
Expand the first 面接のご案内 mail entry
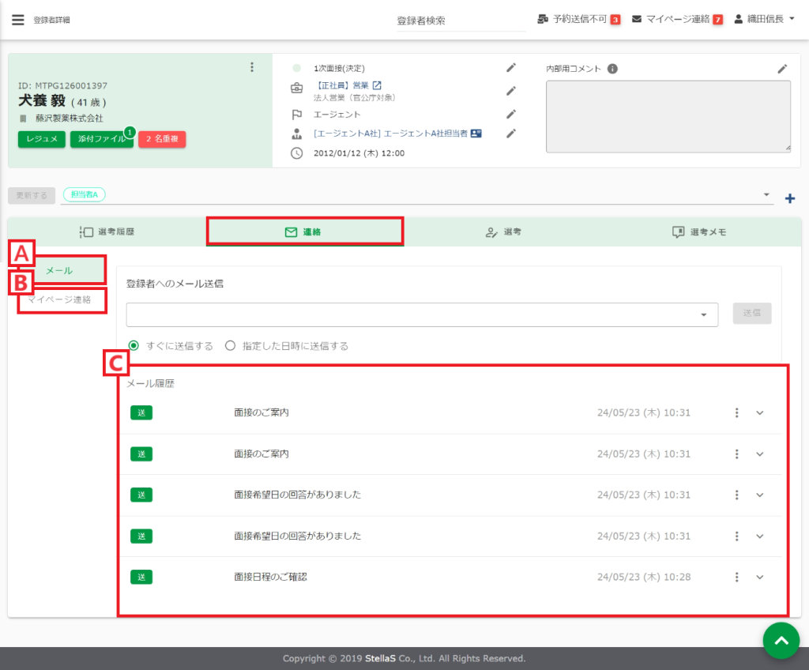pos(760,412)
